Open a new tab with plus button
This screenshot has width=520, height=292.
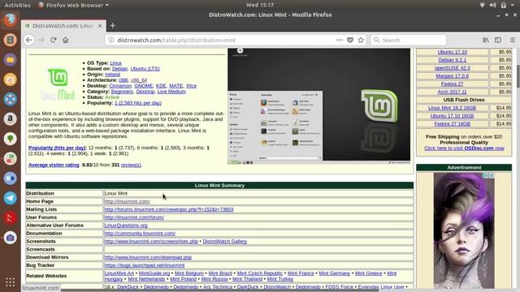(x=112, y=25)
